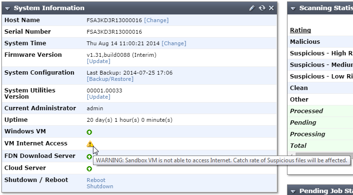Click the Cloud Server green status icon
The height and width of the screenshot is (195, 353).
tap(89, 169)
